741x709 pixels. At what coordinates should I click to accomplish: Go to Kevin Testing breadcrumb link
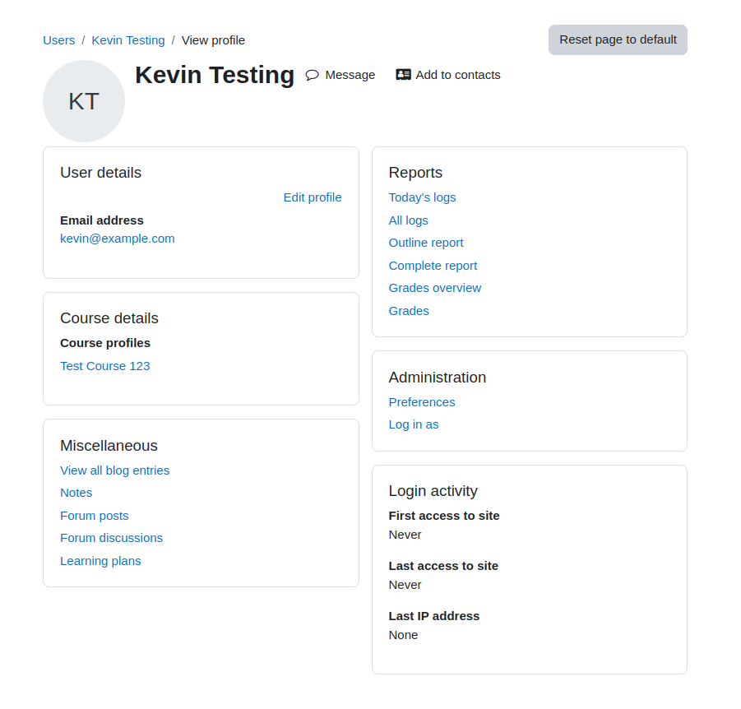pyautogui.click(x=128, y=40)
